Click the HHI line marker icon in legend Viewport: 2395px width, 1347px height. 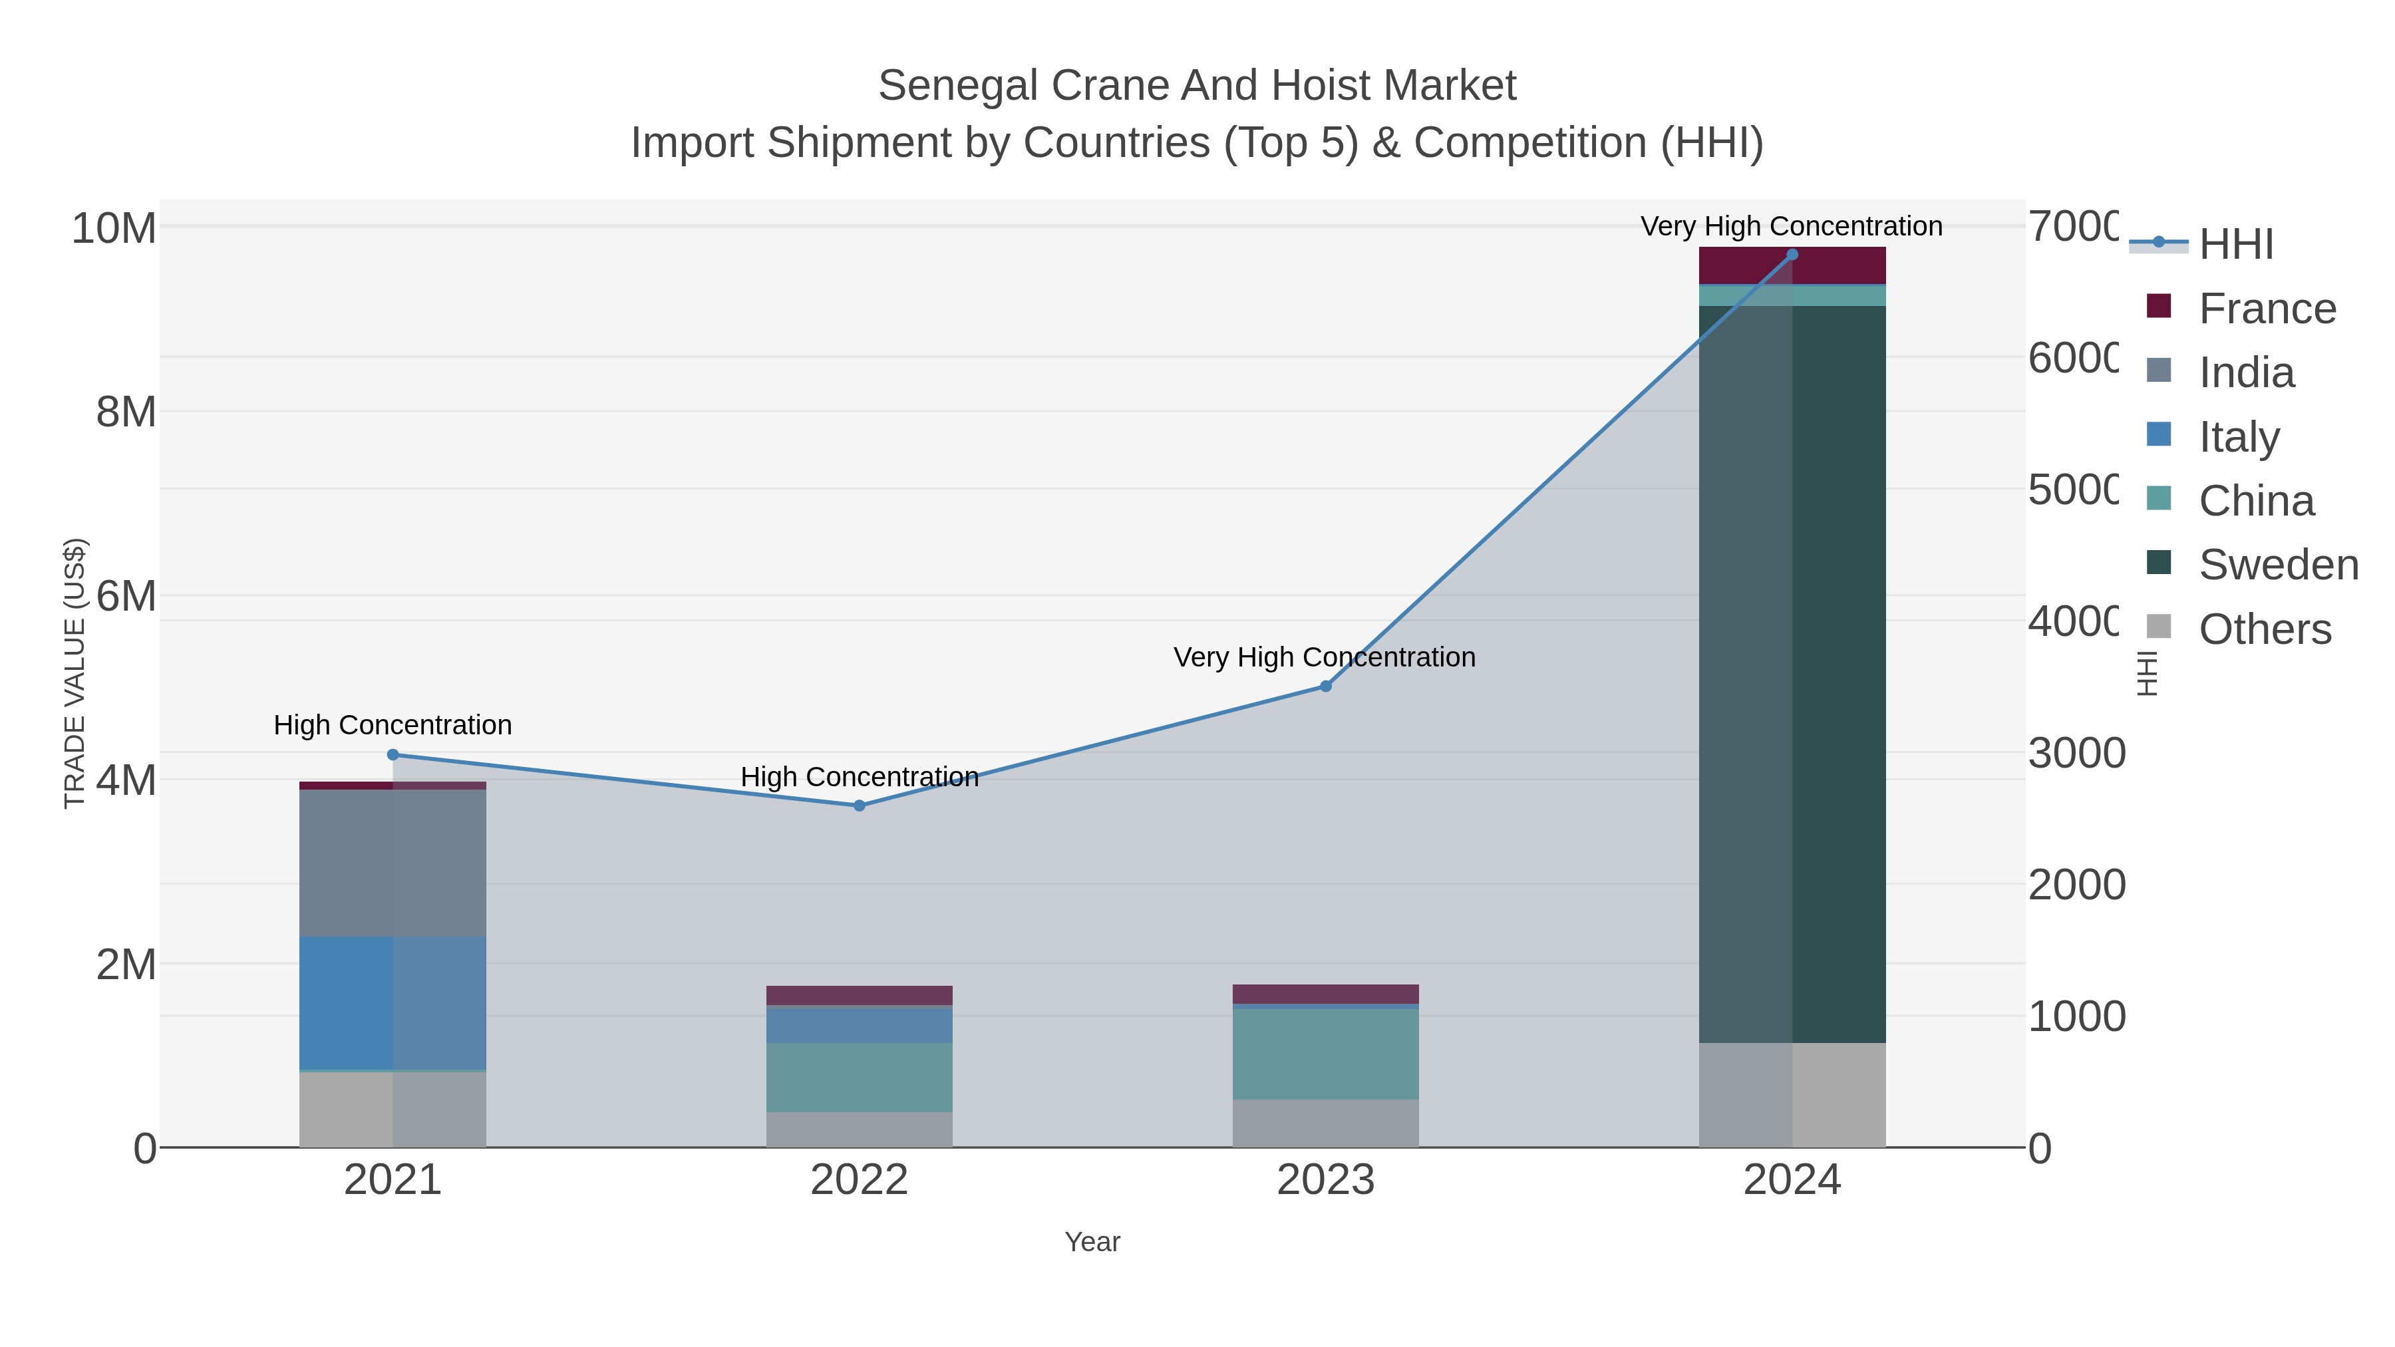[2159, 243]
